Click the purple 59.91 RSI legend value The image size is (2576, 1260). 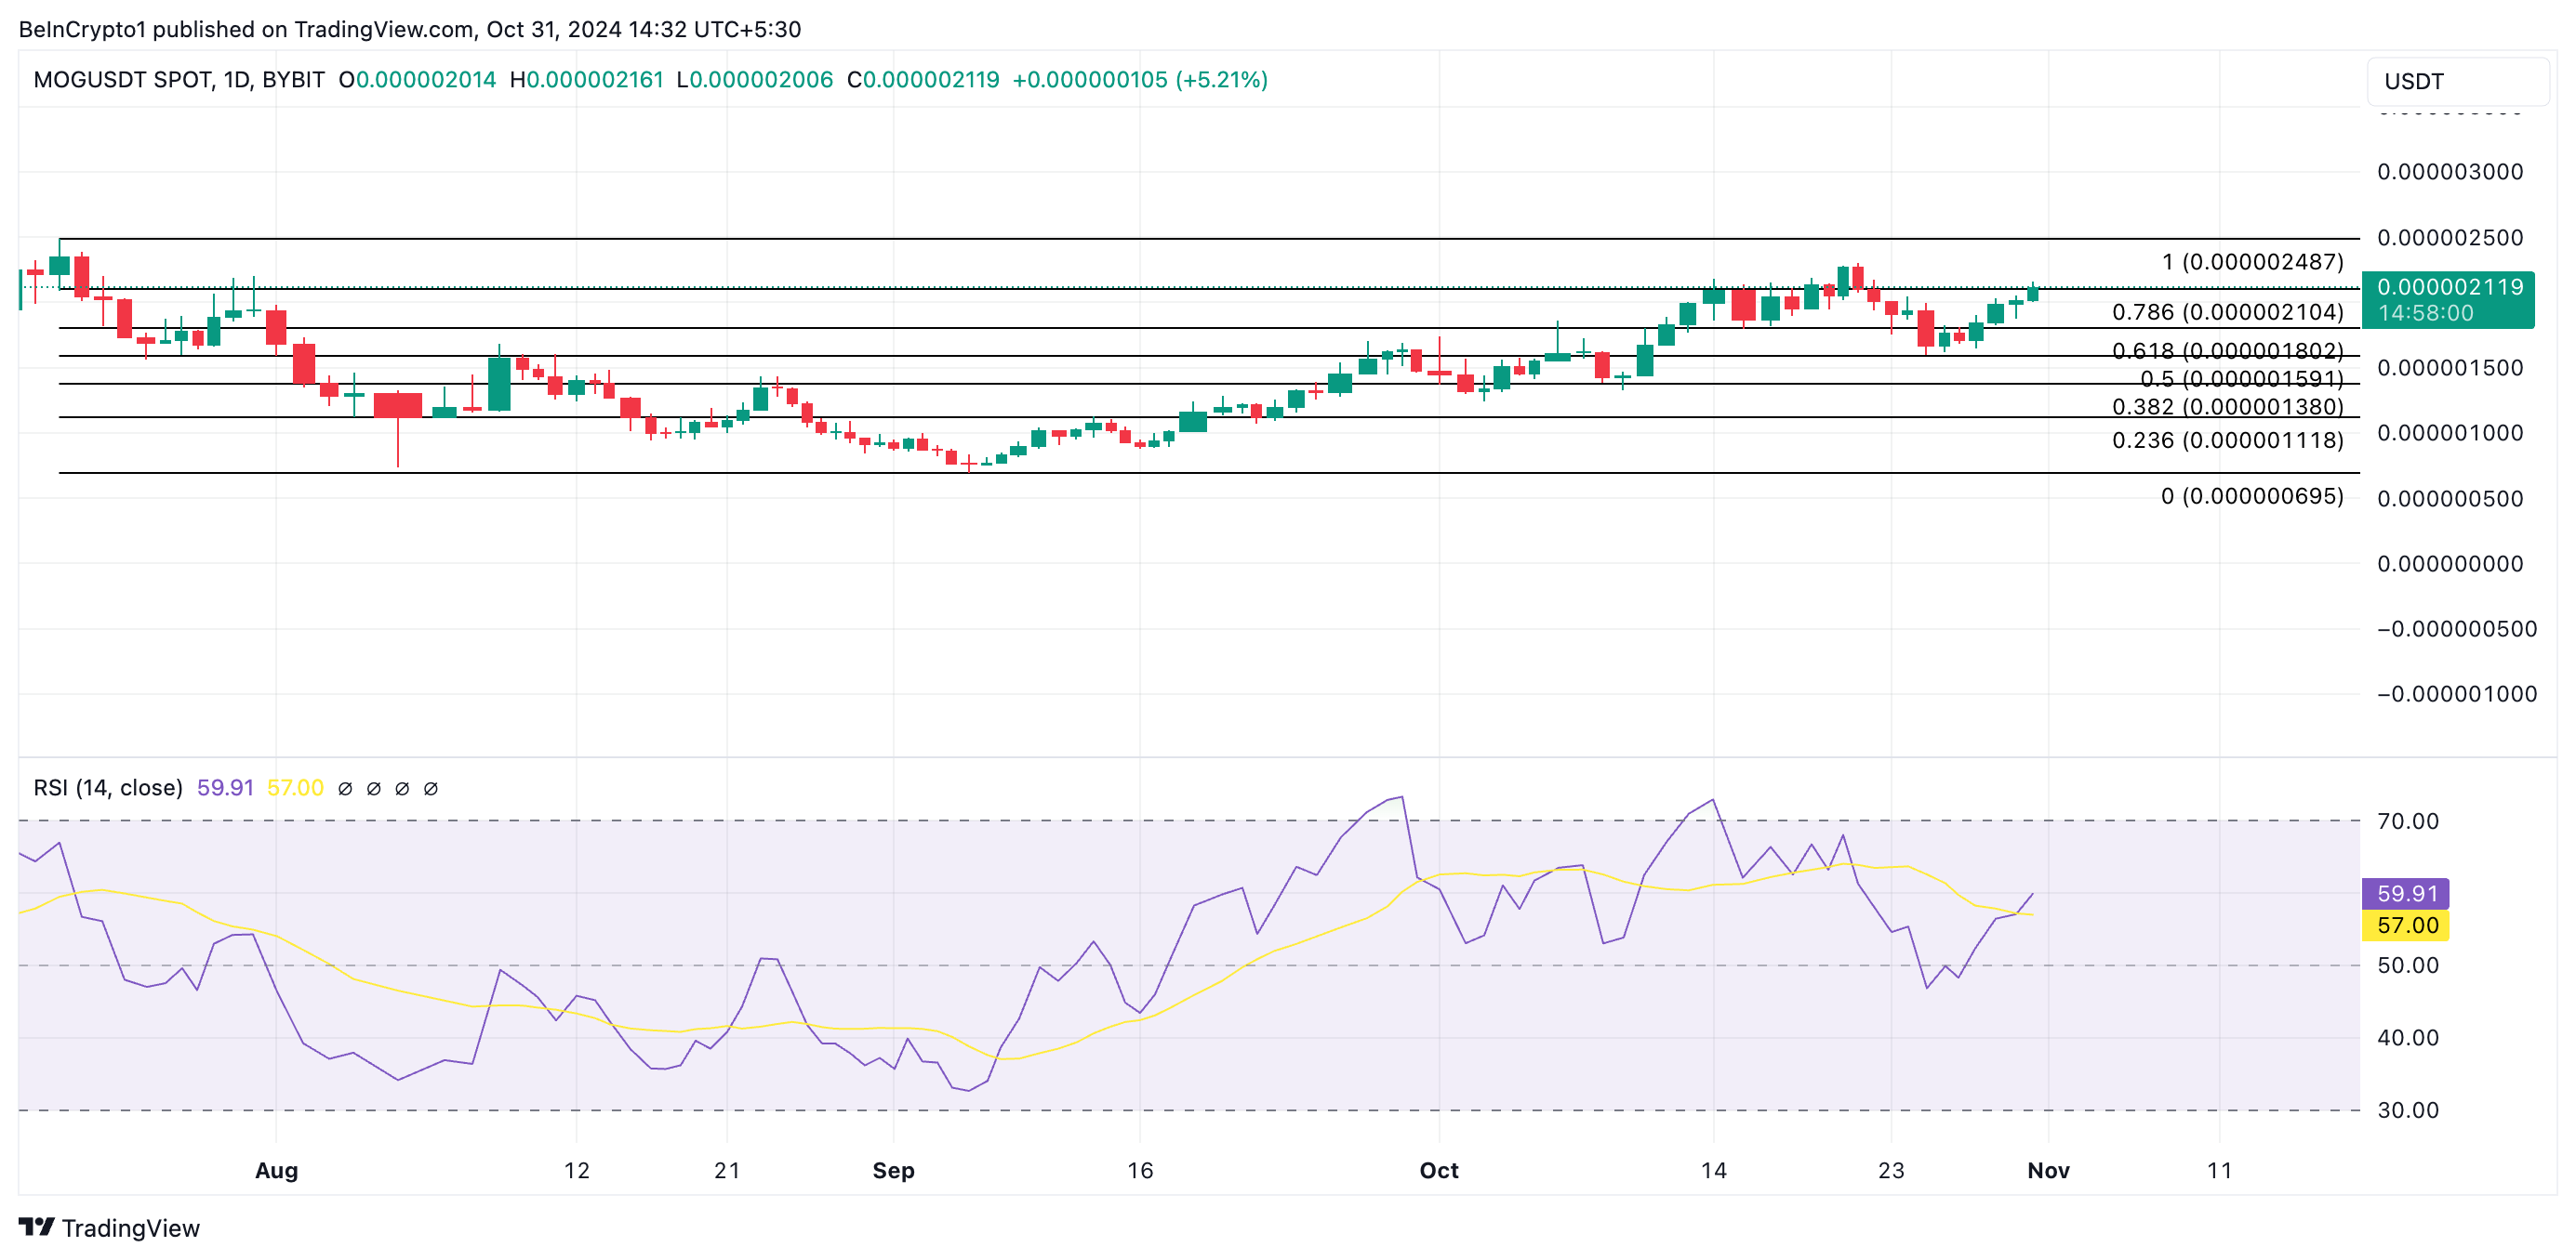pyautogui.click(x=225, y=787)
